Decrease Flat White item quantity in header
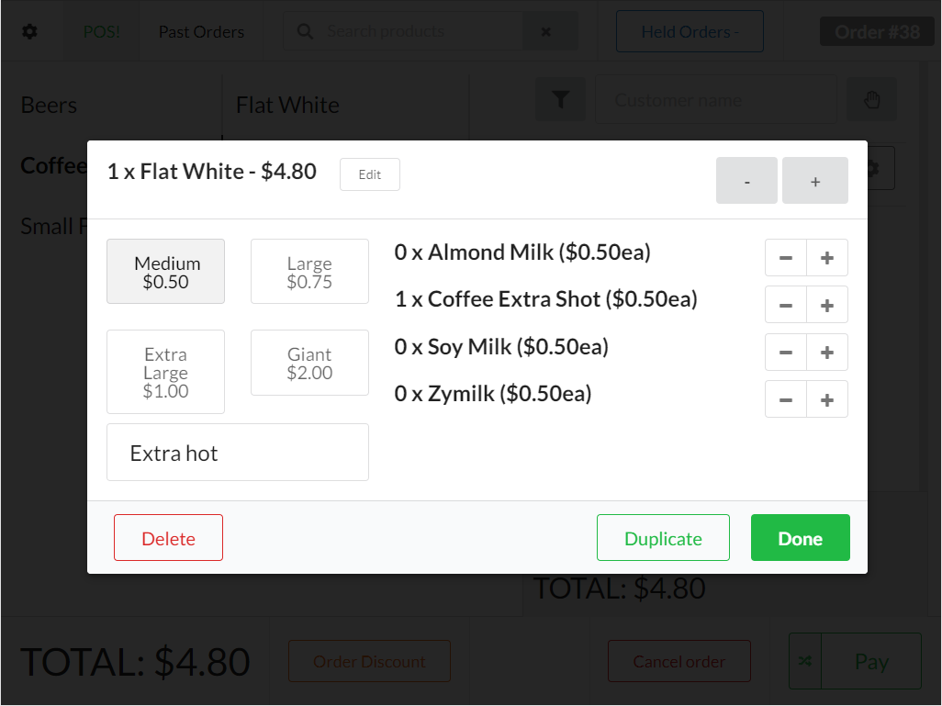The height and width of the screenshot is (706, 942). click(x=747, y=181)
